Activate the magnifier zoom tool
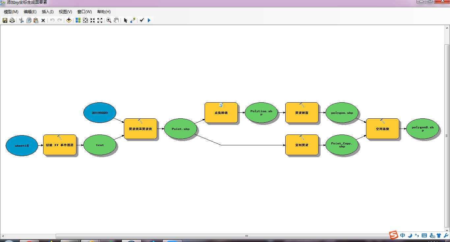The width and height of the screenshot is (450, 242). pos(109,20)
